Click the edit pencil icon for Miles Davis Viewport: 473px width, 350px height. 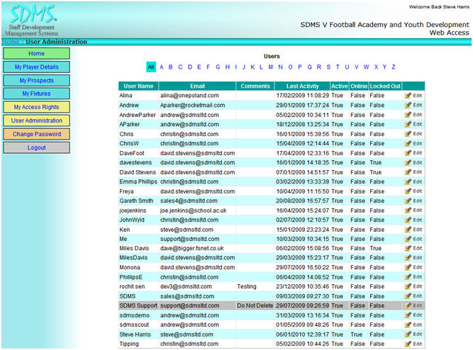click(x=408, y=249)
